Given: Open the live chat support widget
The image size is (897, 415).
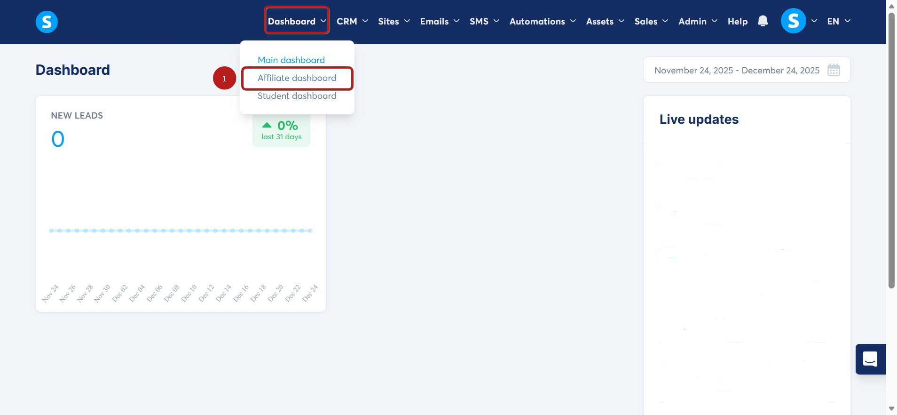Looking at the screenshot, I should pyautogui.click(x=871, y=359).
